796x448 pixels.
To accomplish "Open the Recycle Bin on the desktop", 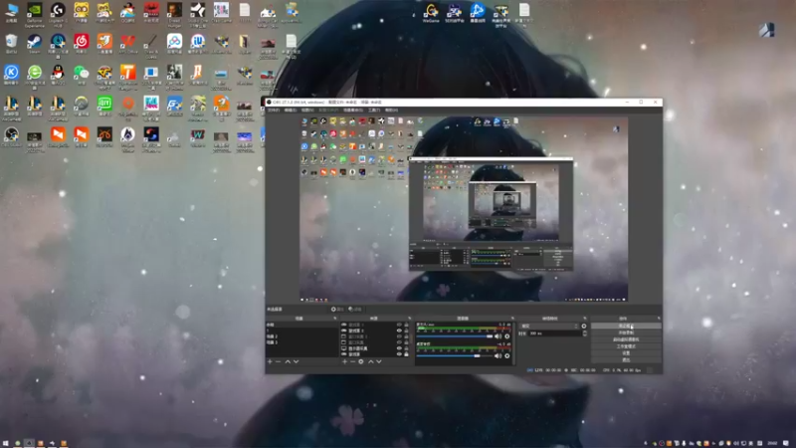I will click(11, 44).
